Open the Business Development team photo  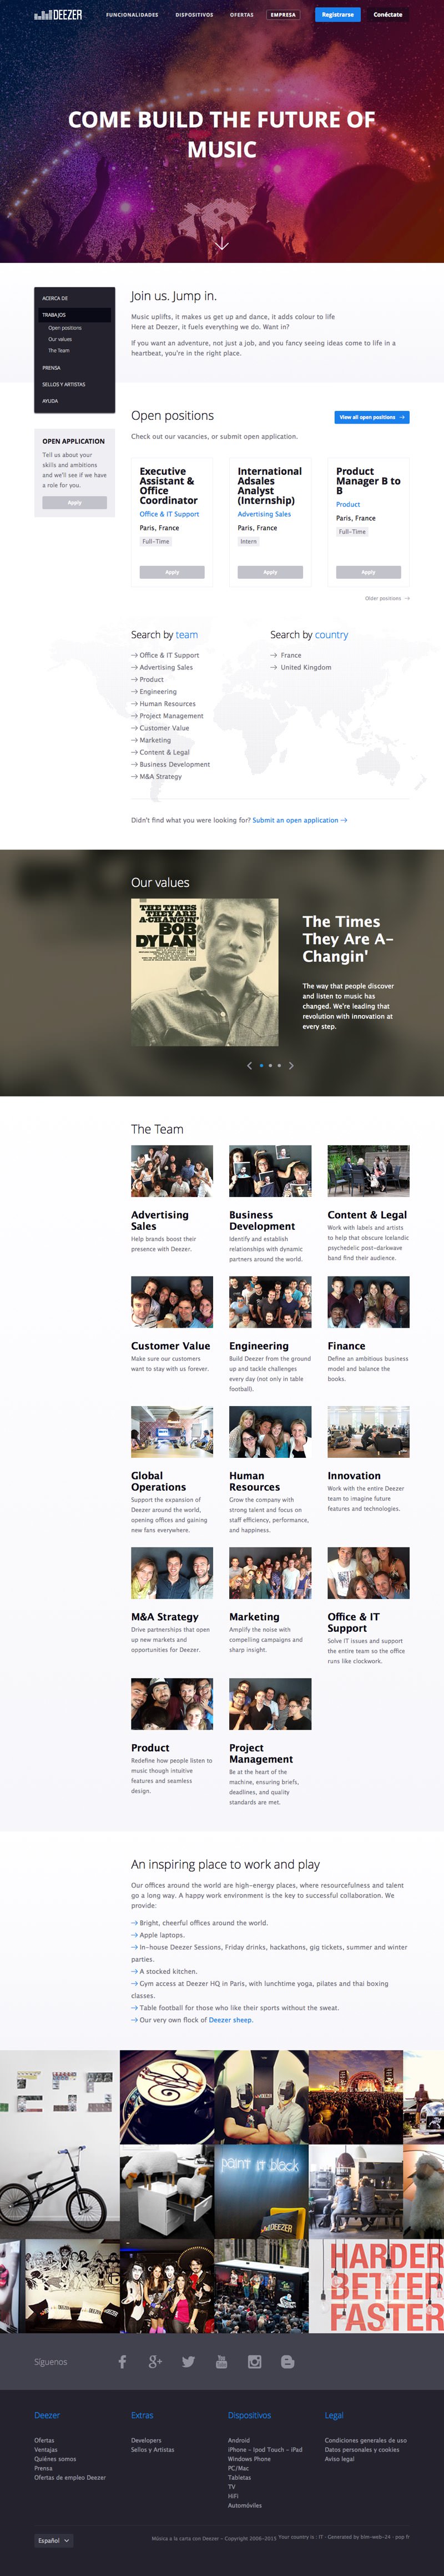click(270, 1171)
